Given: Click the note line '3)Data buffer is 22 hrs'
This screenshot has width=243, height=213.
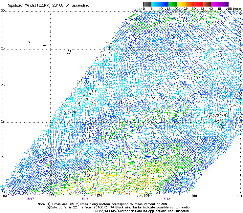Looking at the screenshot, I should tap(119, 207).
